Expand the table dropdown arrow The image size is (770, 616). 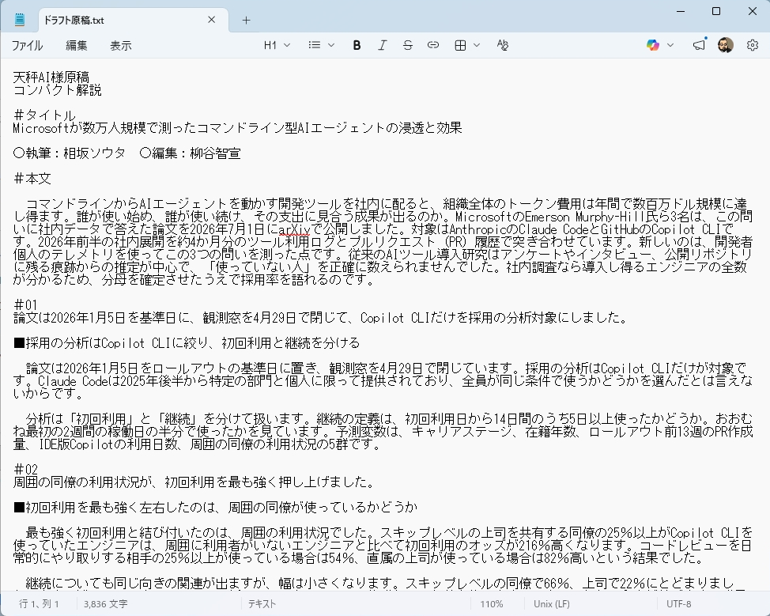point(477,45)
